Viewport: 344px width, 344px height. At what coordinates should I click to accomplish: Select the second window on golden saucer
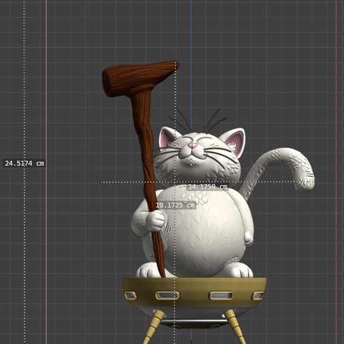coord(167,295)
